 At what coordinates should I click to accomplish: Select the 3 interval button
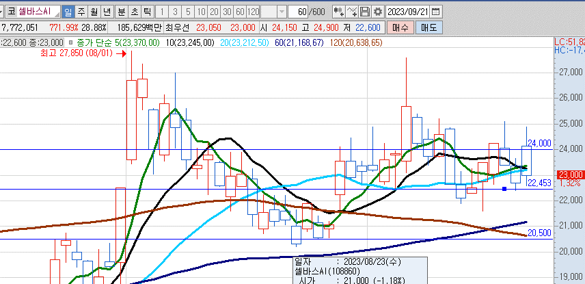(174, 12)
